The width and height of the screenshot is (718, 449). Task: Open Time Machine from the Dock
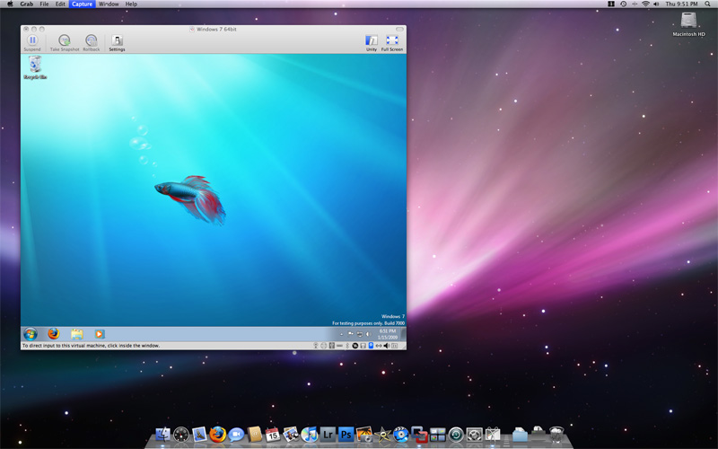click(456, 435)
